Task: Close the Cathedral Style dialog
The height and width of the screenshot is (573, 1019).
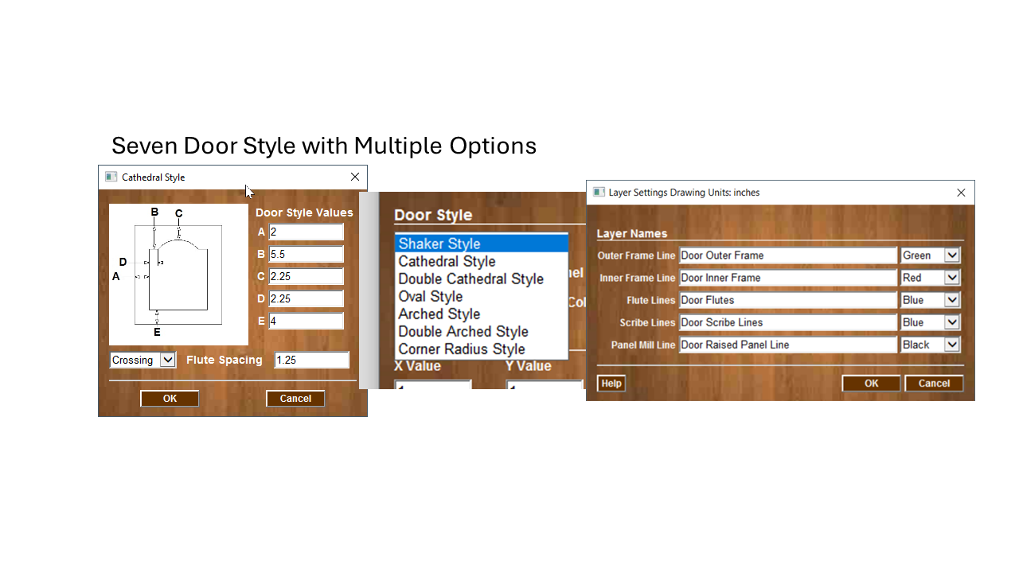Action: click(x=355, y=177)
